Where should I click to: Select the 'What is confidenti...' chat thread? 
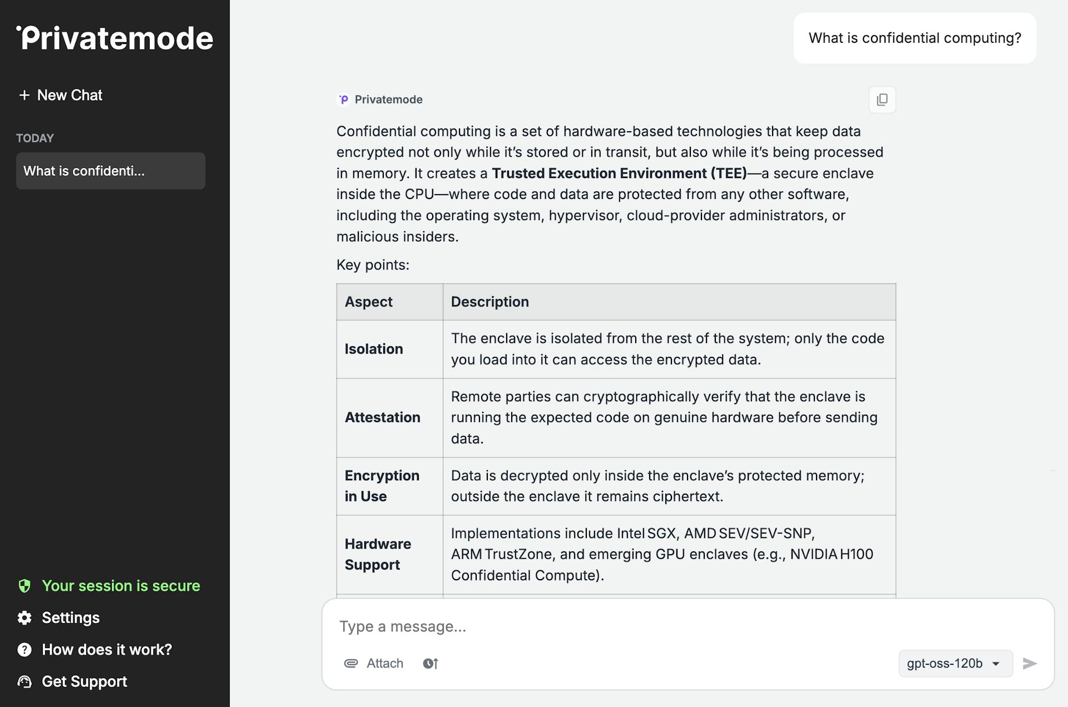click(x=111, y=171)
